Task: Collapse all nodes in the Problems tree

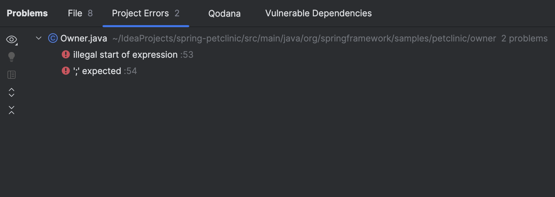Action: click(x=12, y=109)
